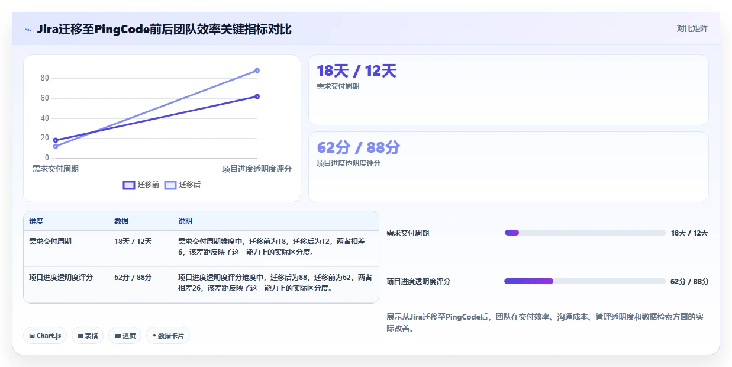Click the 需求交付周期 caption in the data card
Image resolution: width=732 pixels, height=367 pixels.
pyautogui.click(x=338, y=86)
